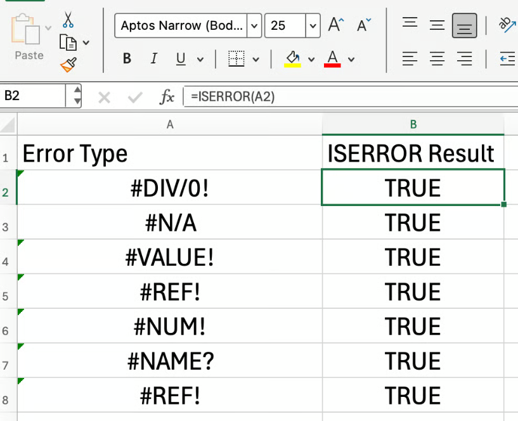Open the Font Color menu arrow
518x421 pixels.
click(351, 59)
